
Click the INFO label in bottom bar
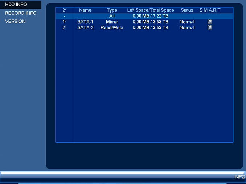coord(239,177)
